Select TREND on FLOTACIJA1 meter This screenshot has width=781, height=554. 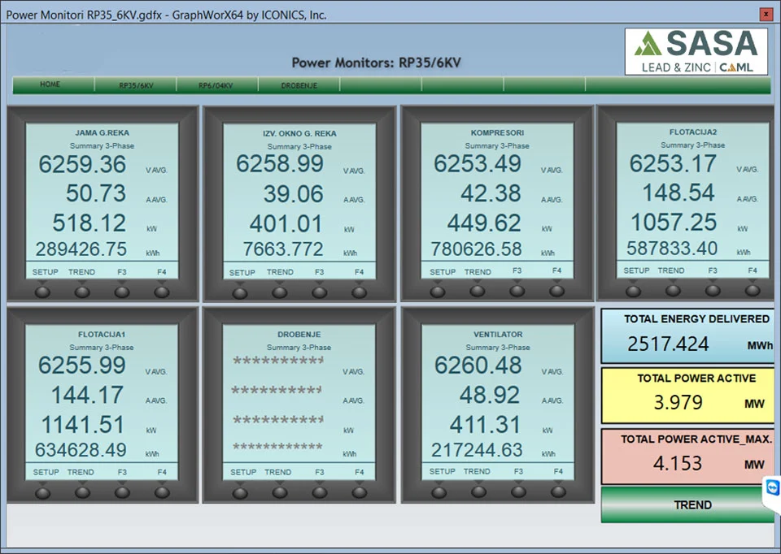click(x=81, y=472)
